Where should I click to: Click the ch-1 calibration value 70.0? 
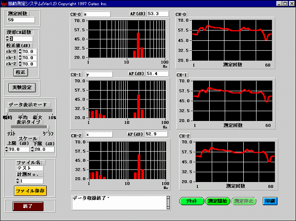30,58
